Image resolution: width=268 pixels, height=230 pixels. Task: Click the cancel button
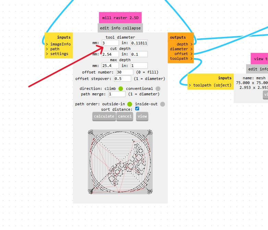pos(125,117)
